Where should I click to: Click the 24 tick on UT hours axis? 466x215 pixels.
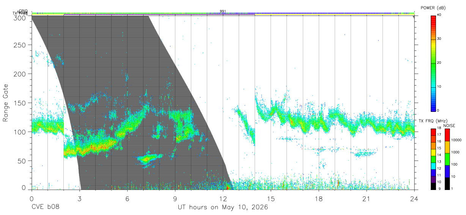click(x=414, y=199)
